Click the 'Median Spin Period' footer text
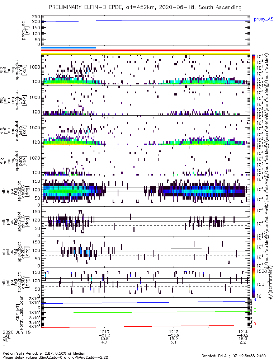278x359 pixels. 19,354
